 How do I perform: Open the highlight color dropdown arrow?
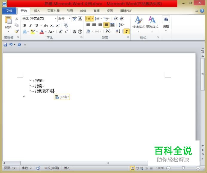coord(37,32)
